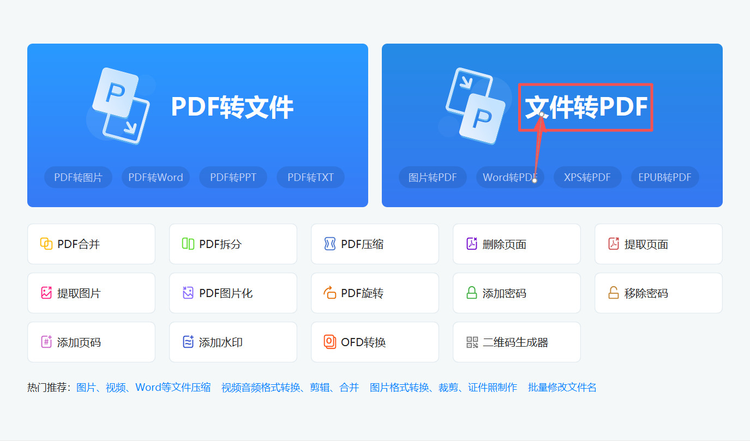Enter the 文件转PDF conversion section
750x441 pixels.
point(585,108)
